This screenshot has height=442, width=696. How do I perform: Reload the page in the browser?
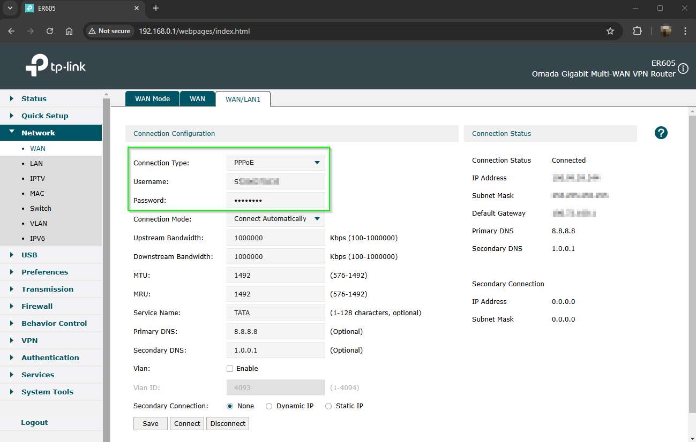pyautogui.click(x=49, y=31)
